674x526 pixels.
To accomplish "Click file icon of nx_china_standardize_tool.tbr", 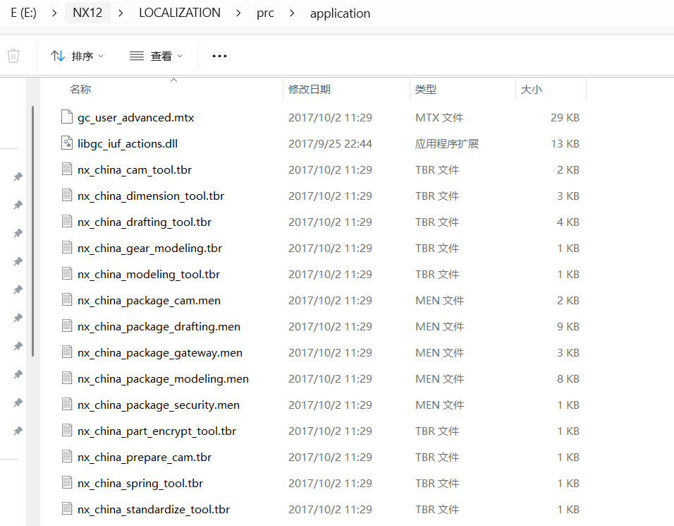I will (x=67, y=508).
